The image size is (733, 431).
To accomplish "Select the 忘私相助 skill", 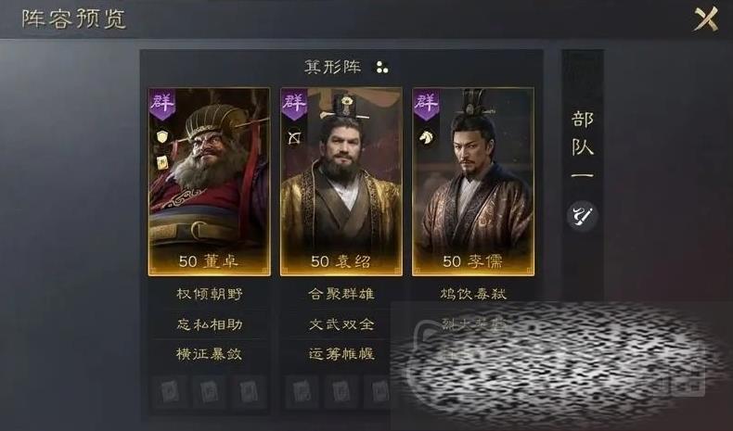I will coord(209,324).
